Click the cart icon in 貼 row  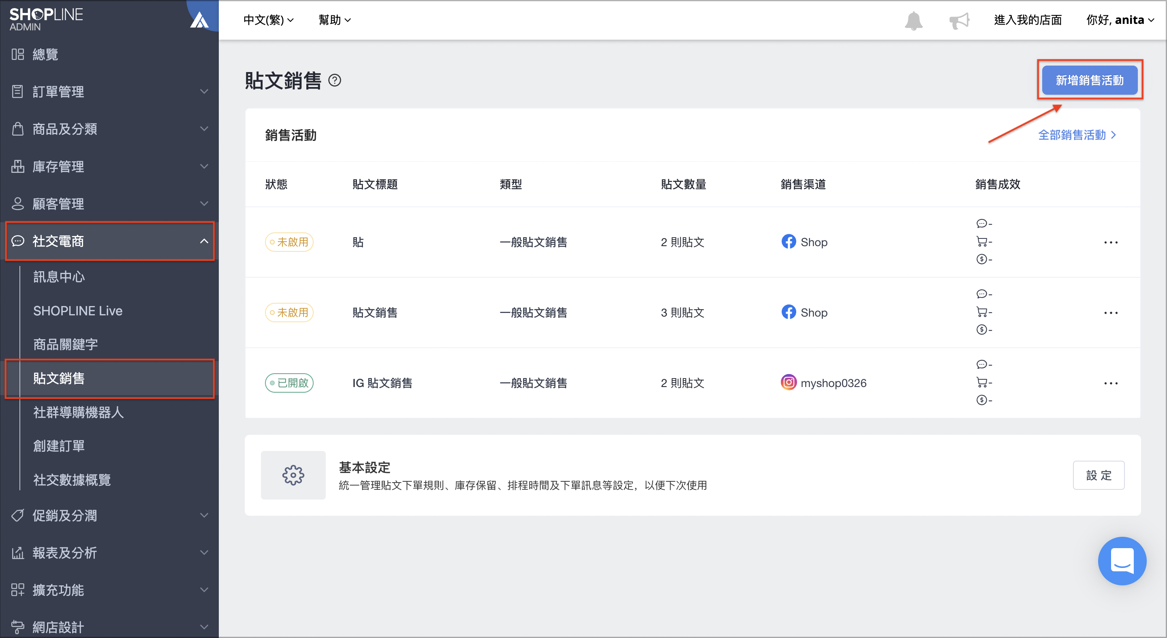[981, 242]
